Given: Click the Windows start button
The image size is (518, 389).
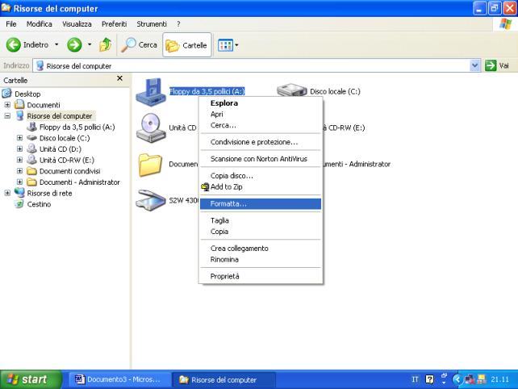Looking at the screenshot, I should [x=30, y=379].
